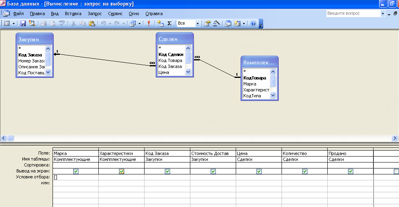Open the Properties icon in toolbar

click(x=207, y=23)
